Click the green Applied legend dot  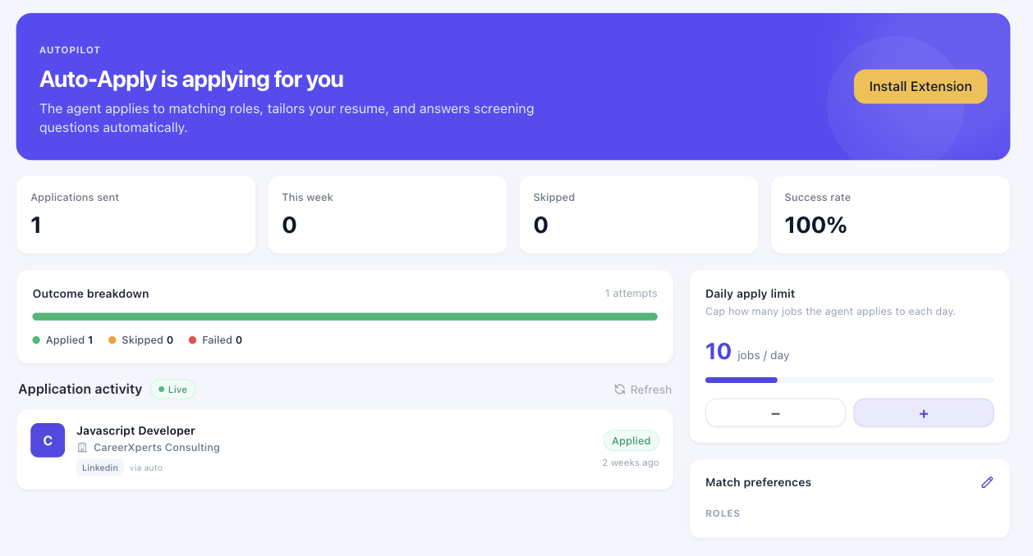point(36,340)
